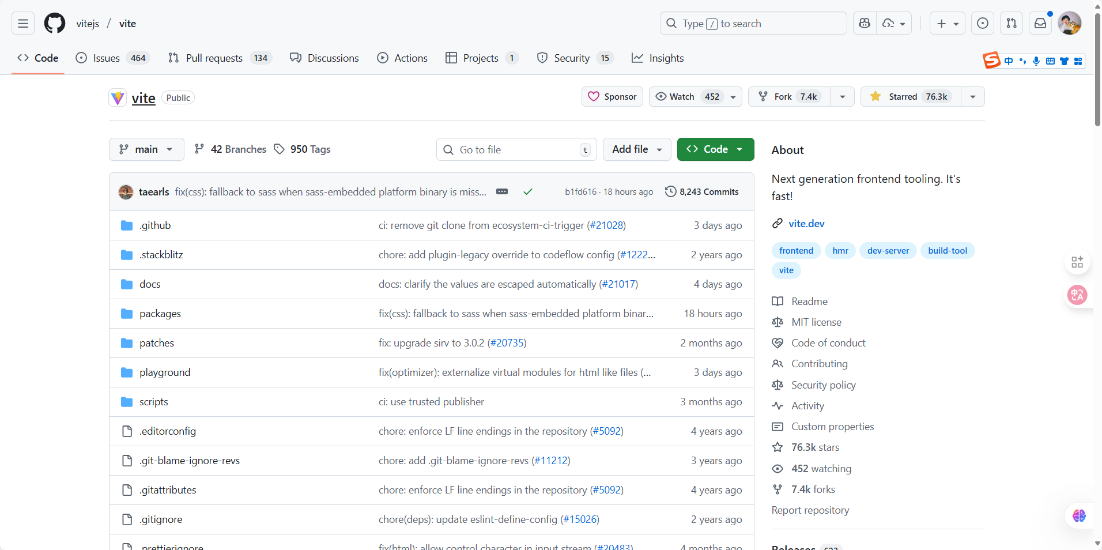Image resolution: width=1102 pixels, height=550 pixels.
Task: Open the vite.dev website link
Action: [x=806, y=224]
